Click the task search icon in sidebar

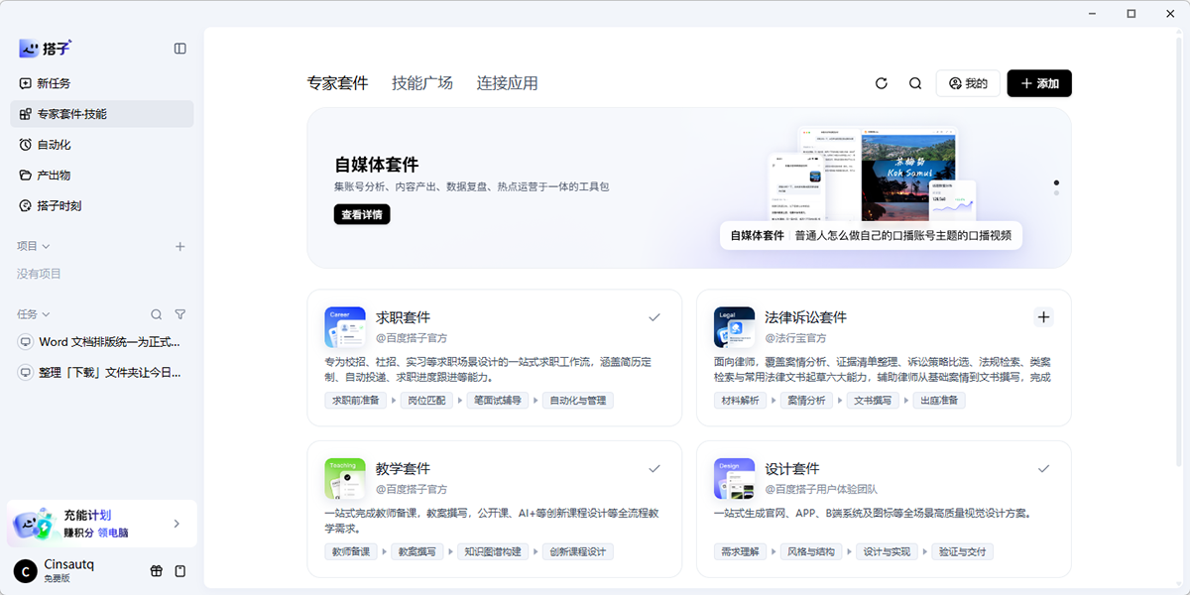point(156,314)
